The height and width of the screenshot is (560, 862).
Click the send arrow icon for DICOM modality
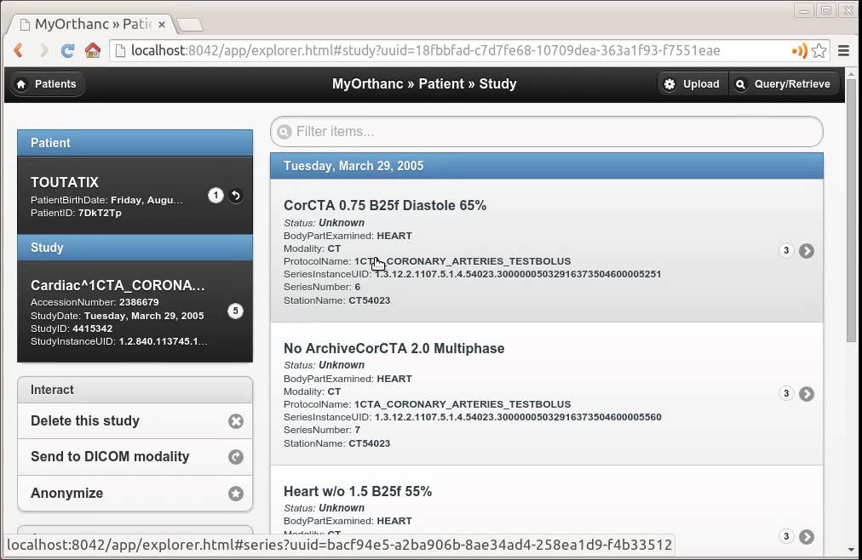pos(236,457)
